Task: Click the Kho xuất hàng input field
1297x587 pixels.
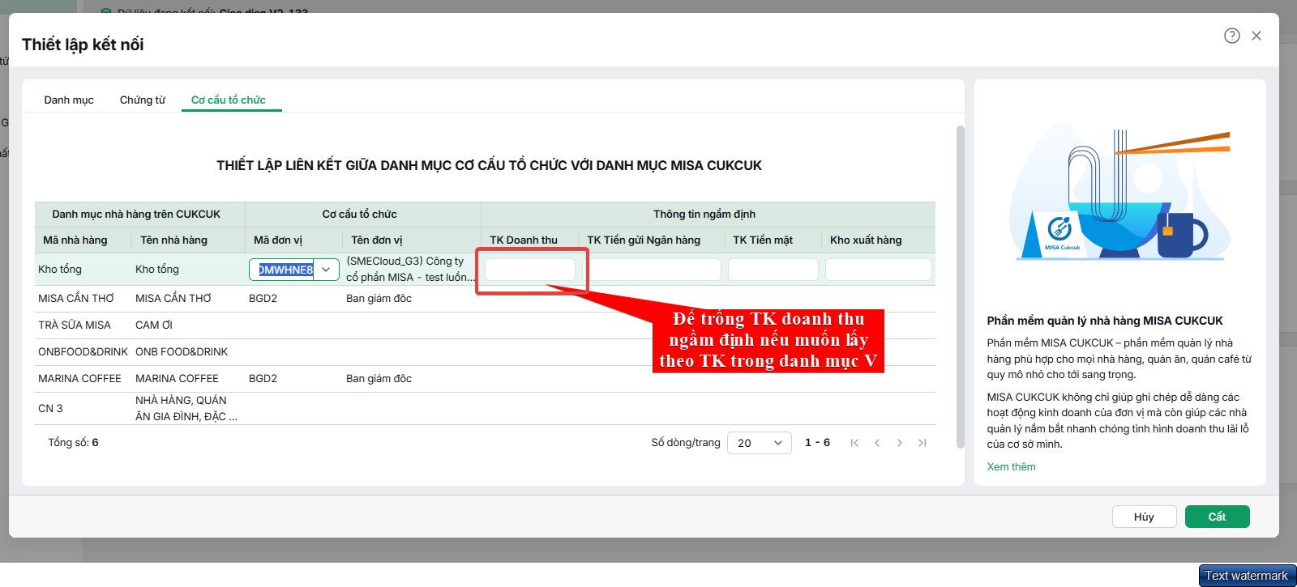Action: pos(879,270)
